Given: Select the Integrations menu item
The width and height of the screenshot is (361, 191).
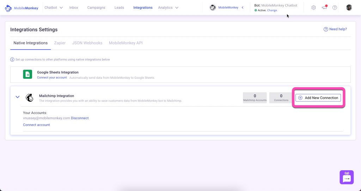Looking at the screenshot, I should pos(143,8).
